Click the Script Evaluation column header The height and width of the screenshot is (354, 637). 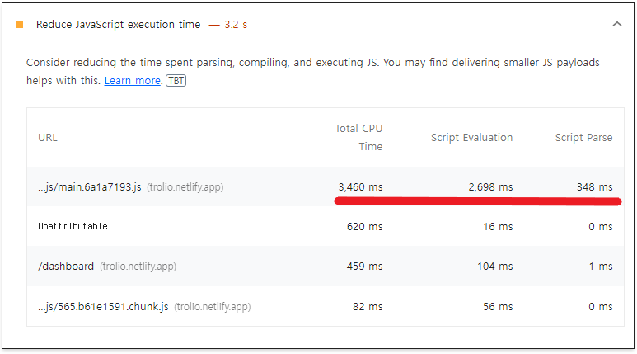471,138
